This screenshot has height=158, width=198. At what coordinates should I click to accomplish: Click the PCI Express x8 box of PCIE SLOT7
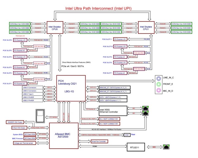(120, 73)
